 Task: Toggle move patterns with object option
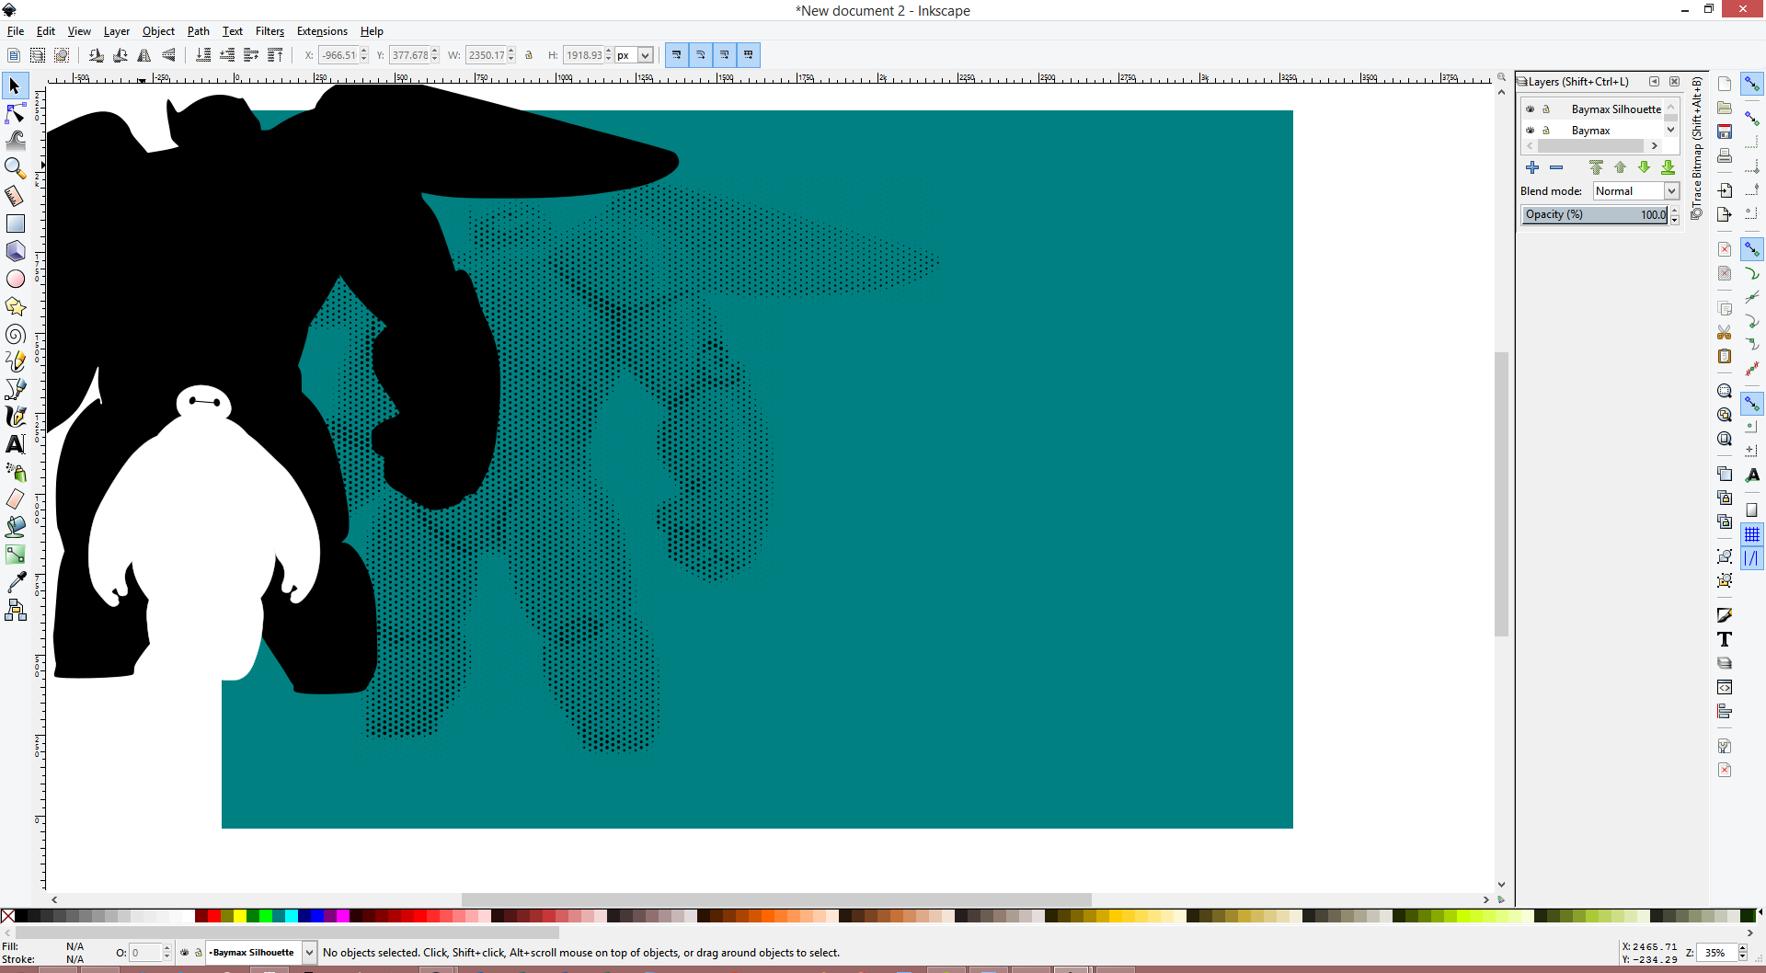coord(749,55)
